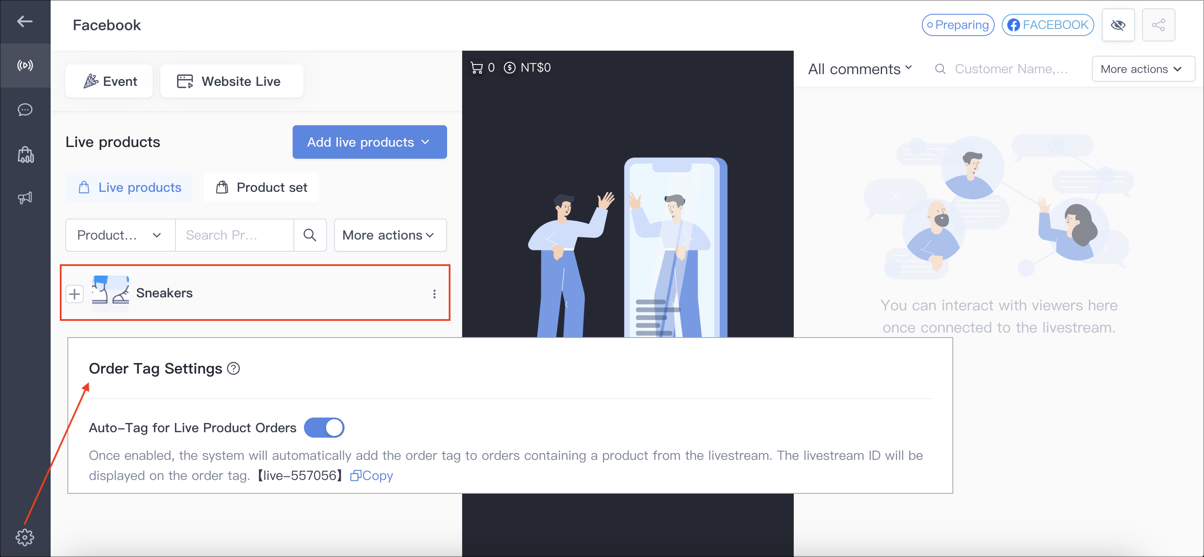Open the All comments filter dropdown
The width and height of the screenshot is (1204, 557).
pos(860,69)
